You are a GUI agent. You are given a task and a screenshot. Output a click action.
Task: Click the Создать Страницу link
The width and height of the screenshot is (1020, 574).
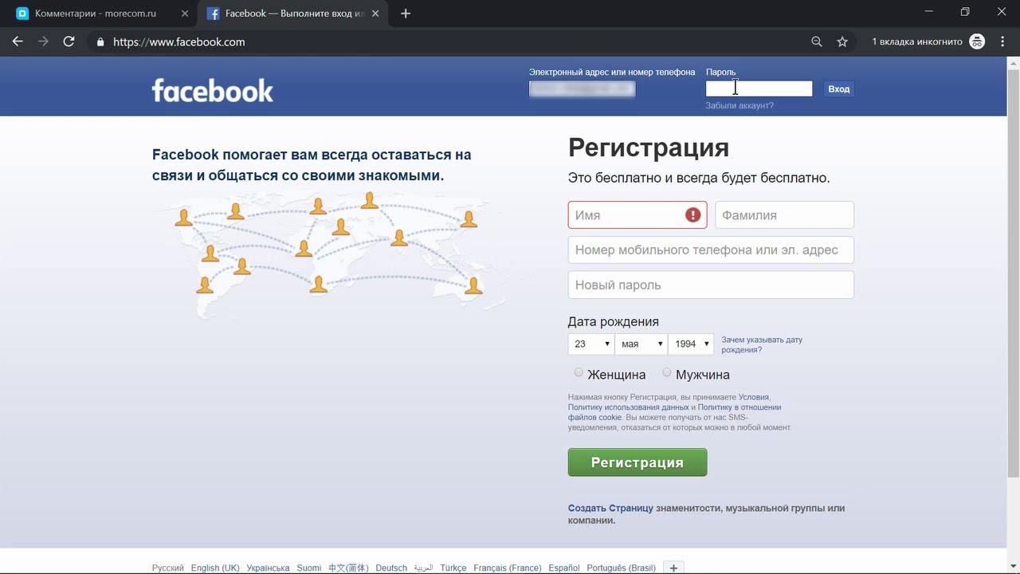[610, 508]
